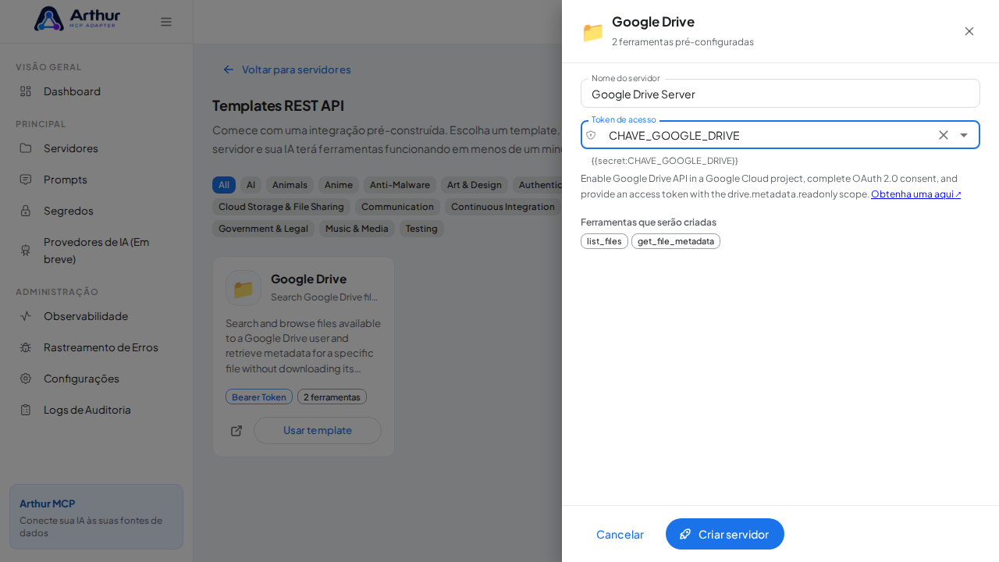Filter templates by AI category
The height and width of the screenshot is (562, 999).
tap(251, 185)
